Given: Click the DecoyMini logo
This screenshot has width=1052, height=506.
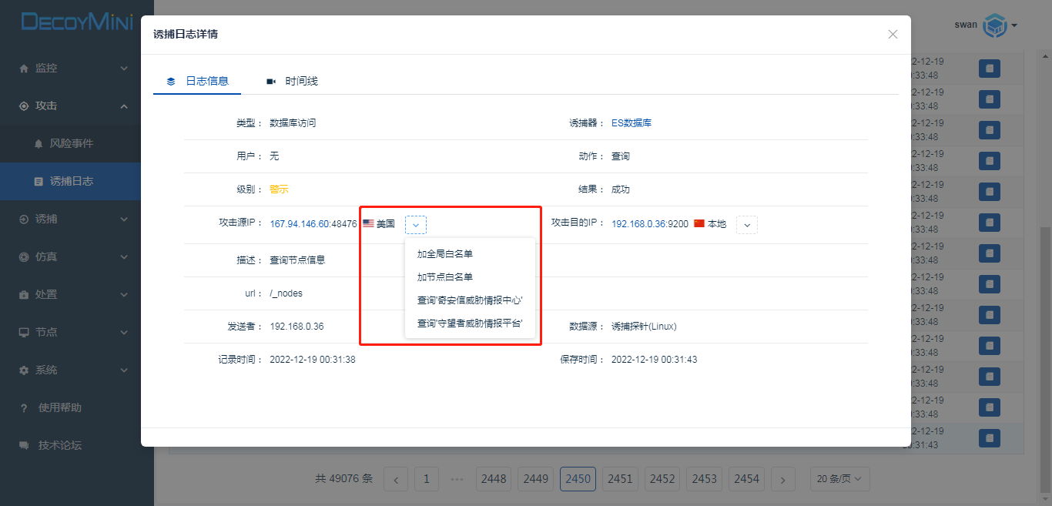Looking at the screenshot, I should tap(76, 22).
